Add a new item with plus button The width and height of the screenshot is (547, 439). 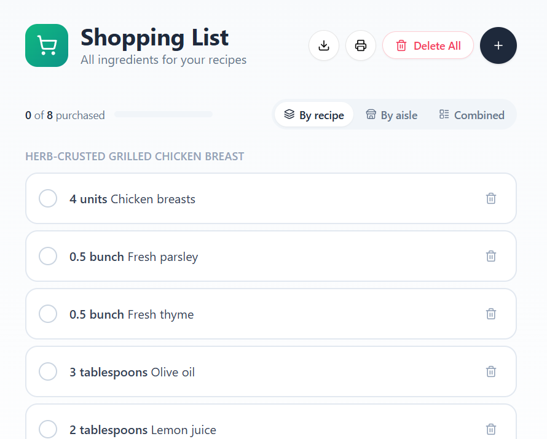pyautogui.click(x=498, y=45)
